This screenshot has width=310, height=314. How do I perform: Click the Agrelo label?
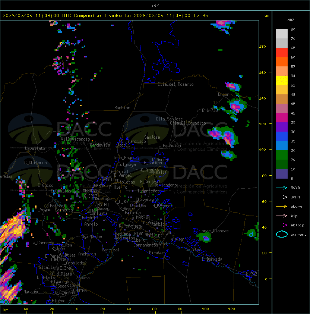[91, 224]
